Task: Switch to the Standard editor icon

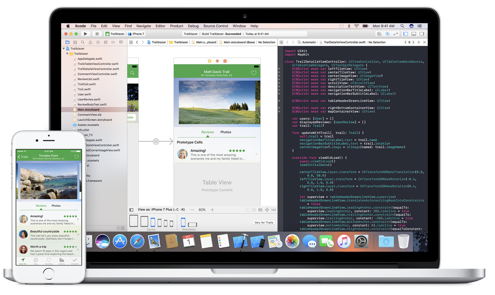Action: pyautogui.click(x=379, y=34)
